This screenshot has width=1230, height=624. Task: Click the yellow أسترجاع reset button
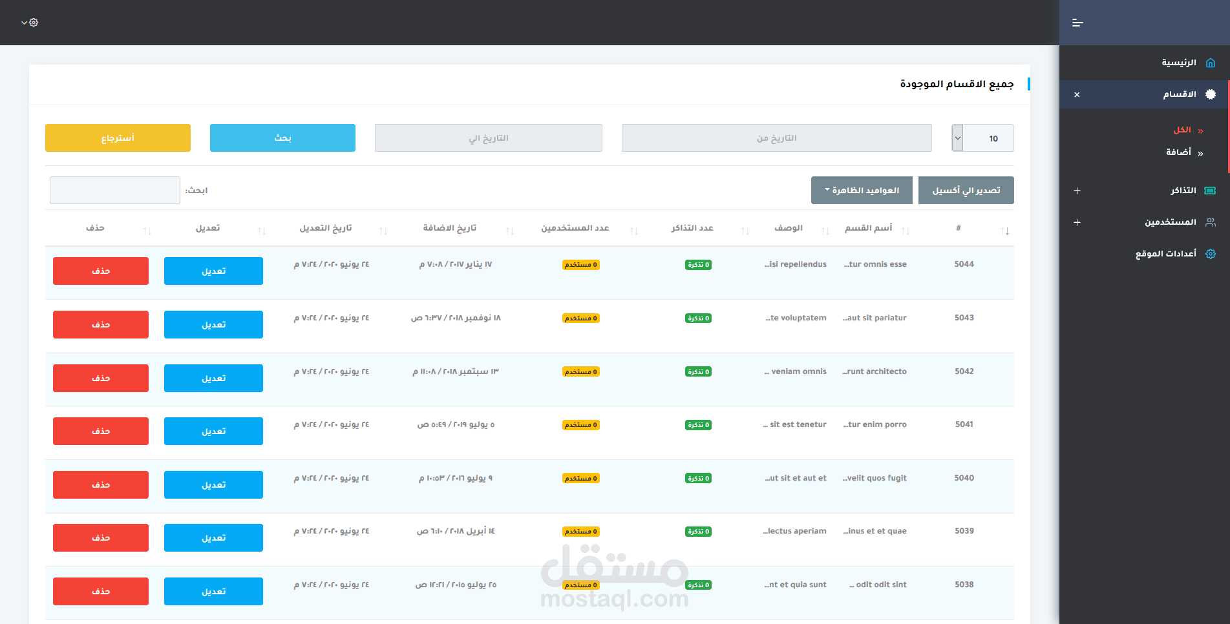click(x=118, y=138)
